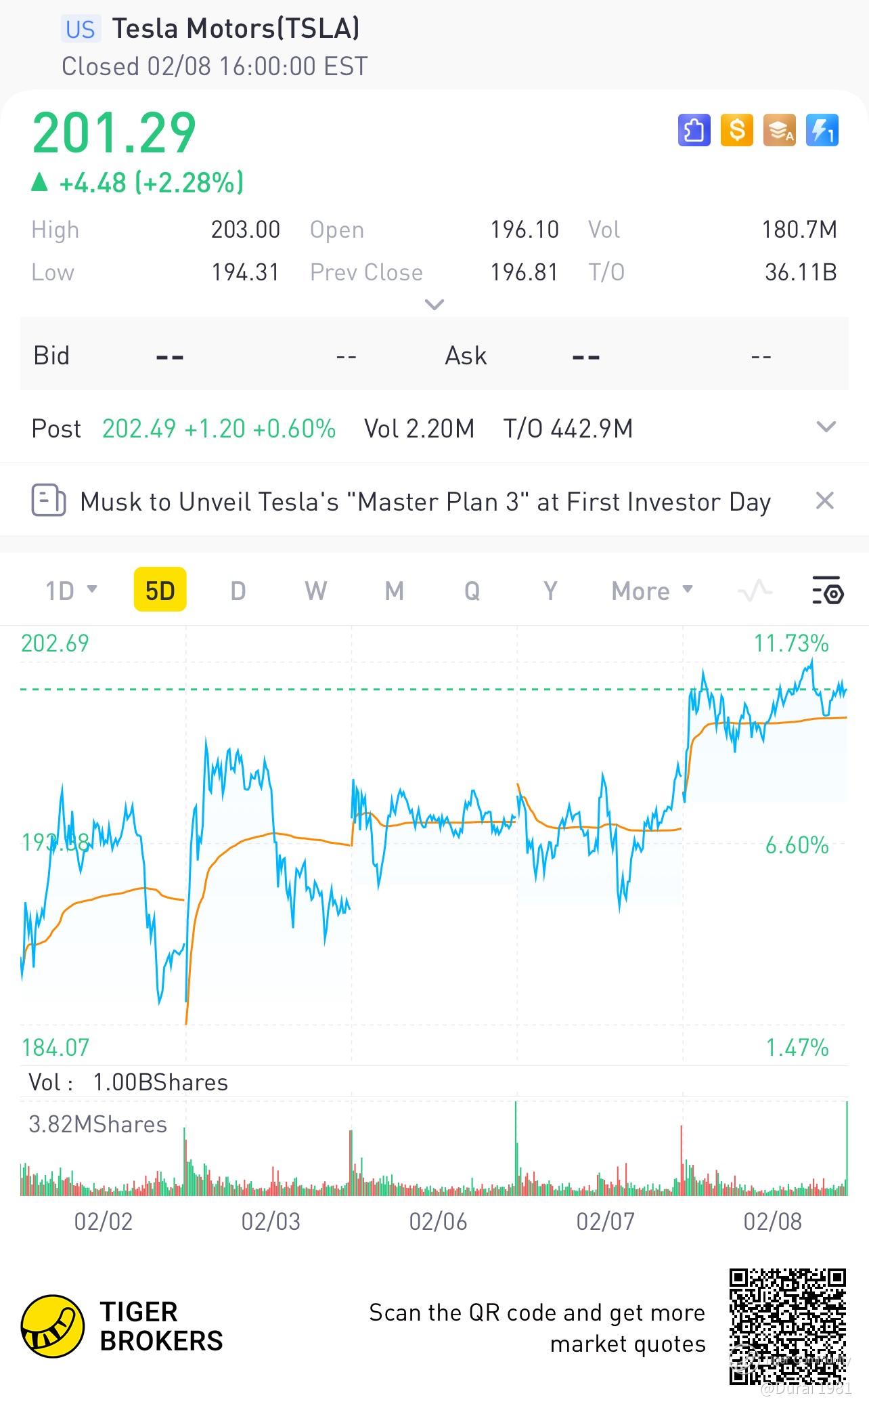Open the chart settings icon

[x=827, y=591]
